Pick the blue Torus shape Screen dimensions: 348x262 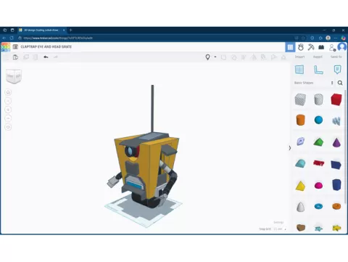(318, 206)
